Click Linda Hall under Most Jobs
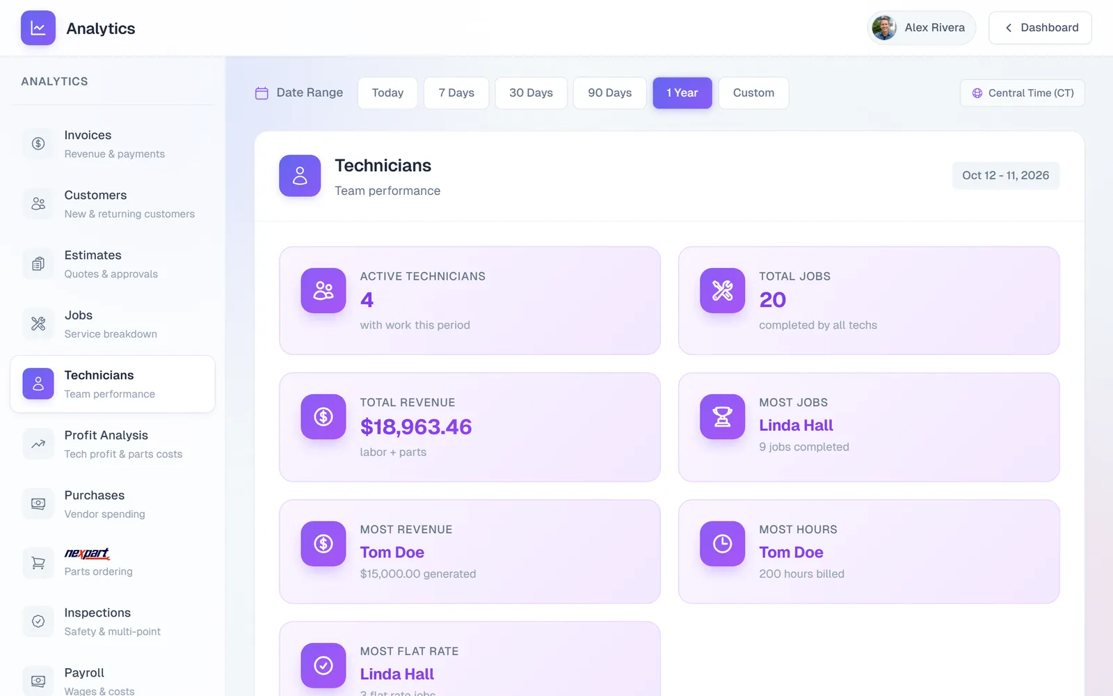 [x=796, y=425]
